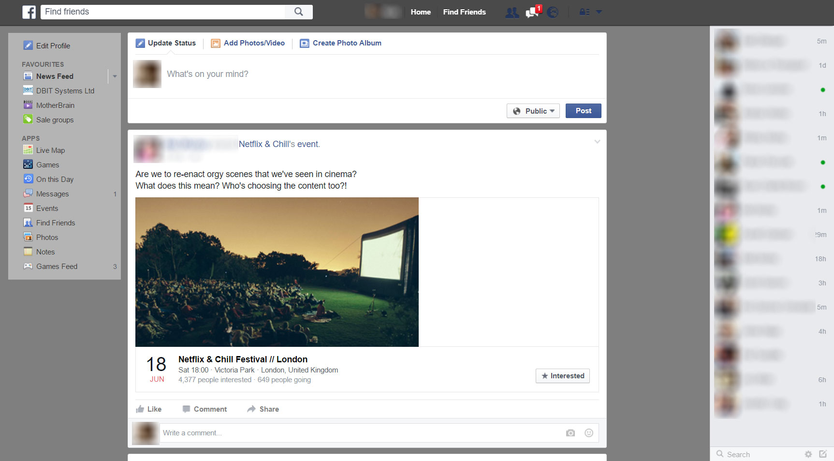The width and height of the screenshot is (834, 461).
Task: Open the post author's profile picture
Action: pyautogui.click(x=147, y=149)
